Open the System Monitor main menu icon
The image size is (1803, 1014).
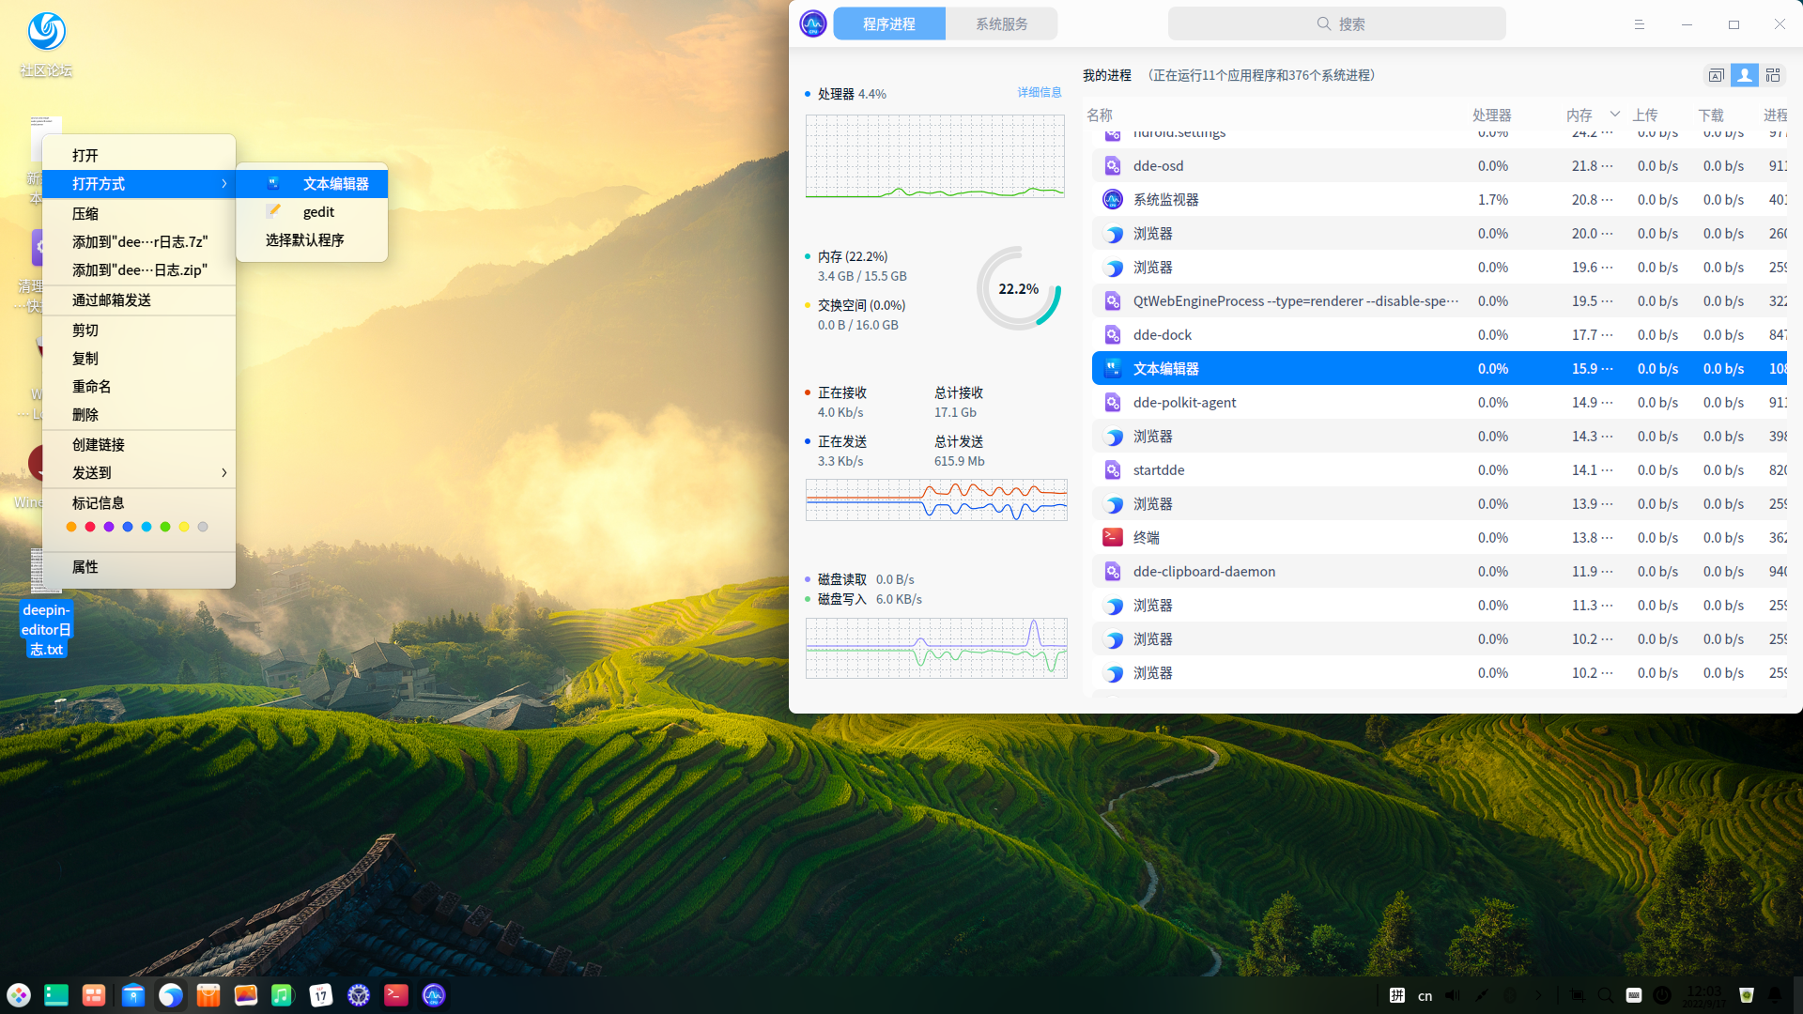tap(1639, 24)
